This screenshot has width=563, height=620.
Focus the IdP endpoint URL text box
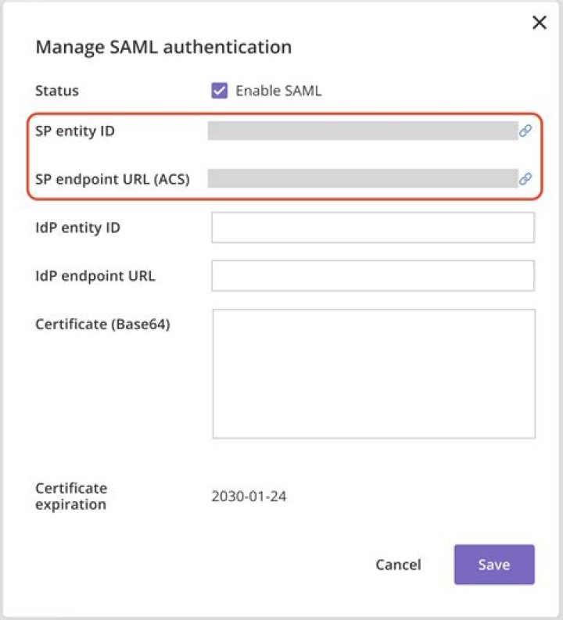(x=373, y=276)
